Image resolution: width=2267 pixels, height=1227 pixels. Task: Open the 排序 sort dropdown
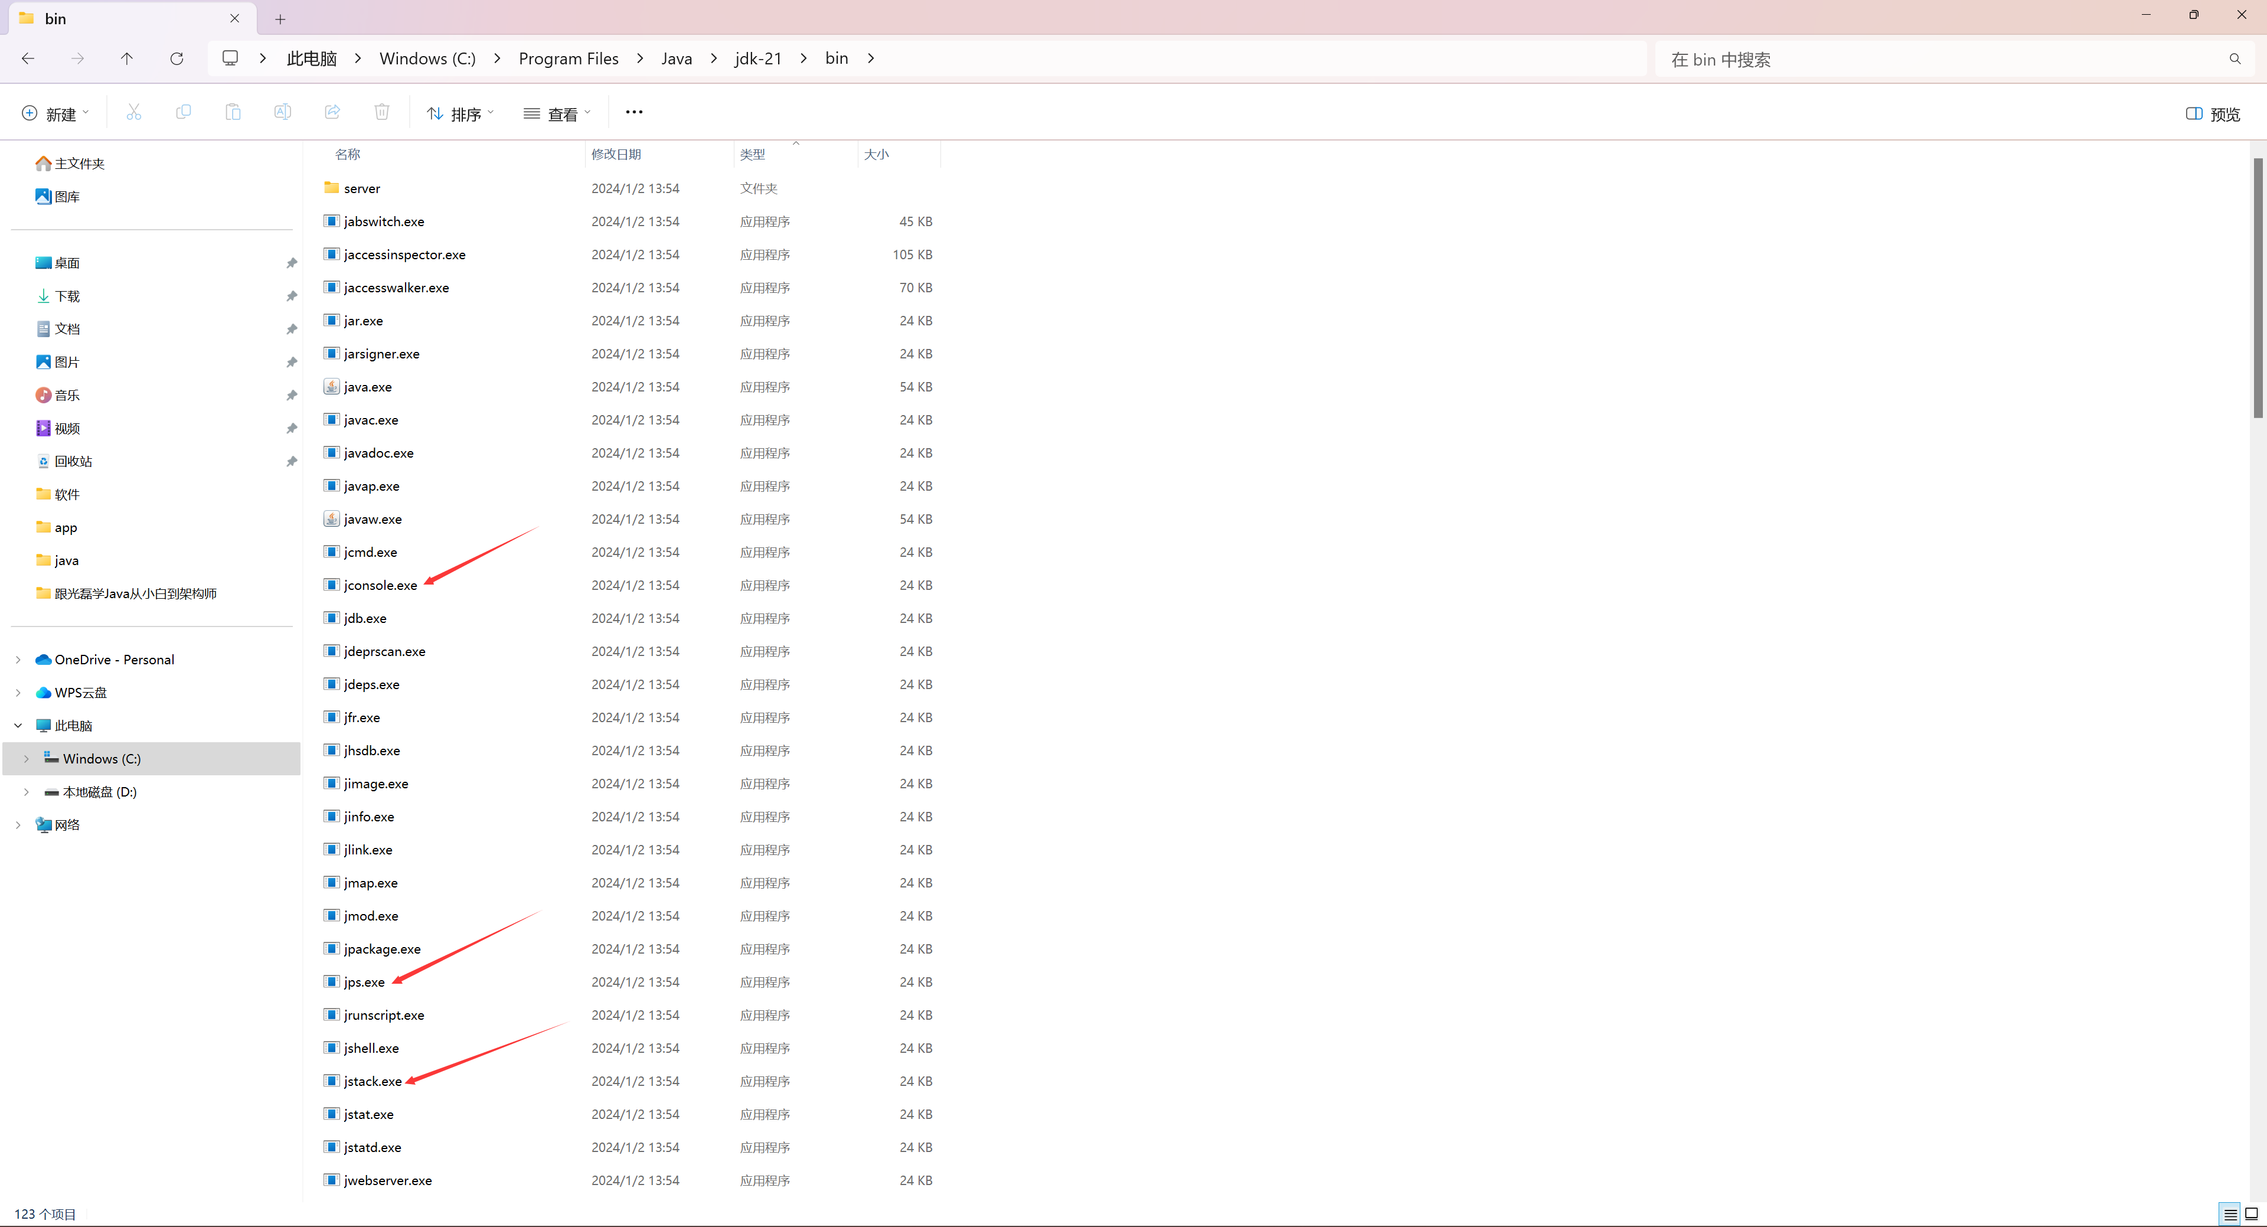click(x=460, y=113)
